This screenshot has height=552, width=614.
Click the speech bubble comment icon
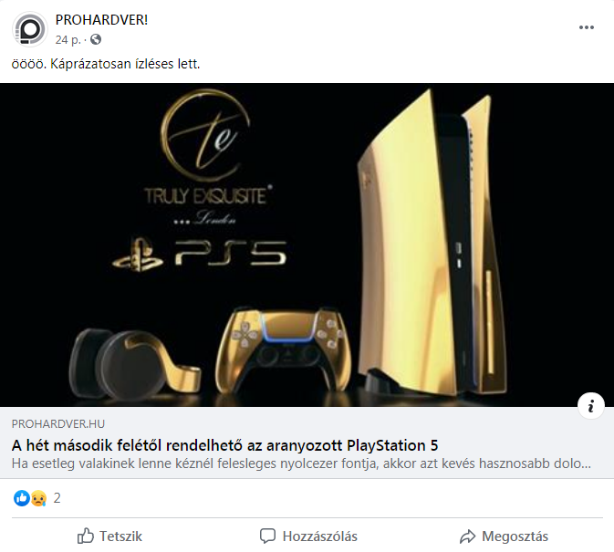[268, 536]
